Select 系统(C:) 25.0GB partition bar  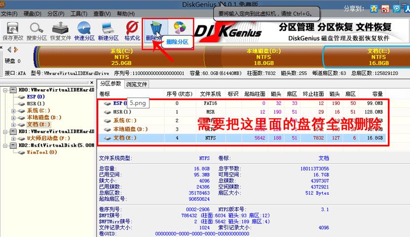(121, 57)
